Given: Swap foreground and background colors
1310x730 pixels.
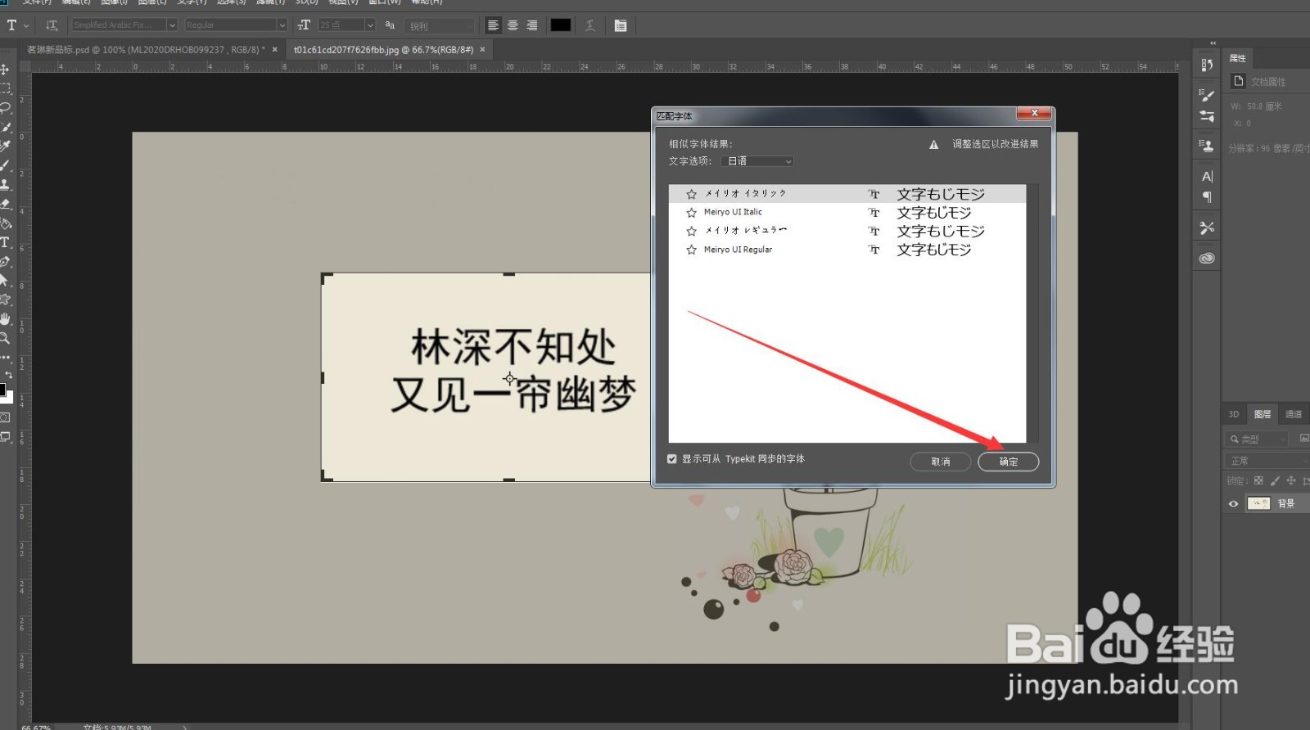Looking at the screenshot, I should [x=9, y=374].
